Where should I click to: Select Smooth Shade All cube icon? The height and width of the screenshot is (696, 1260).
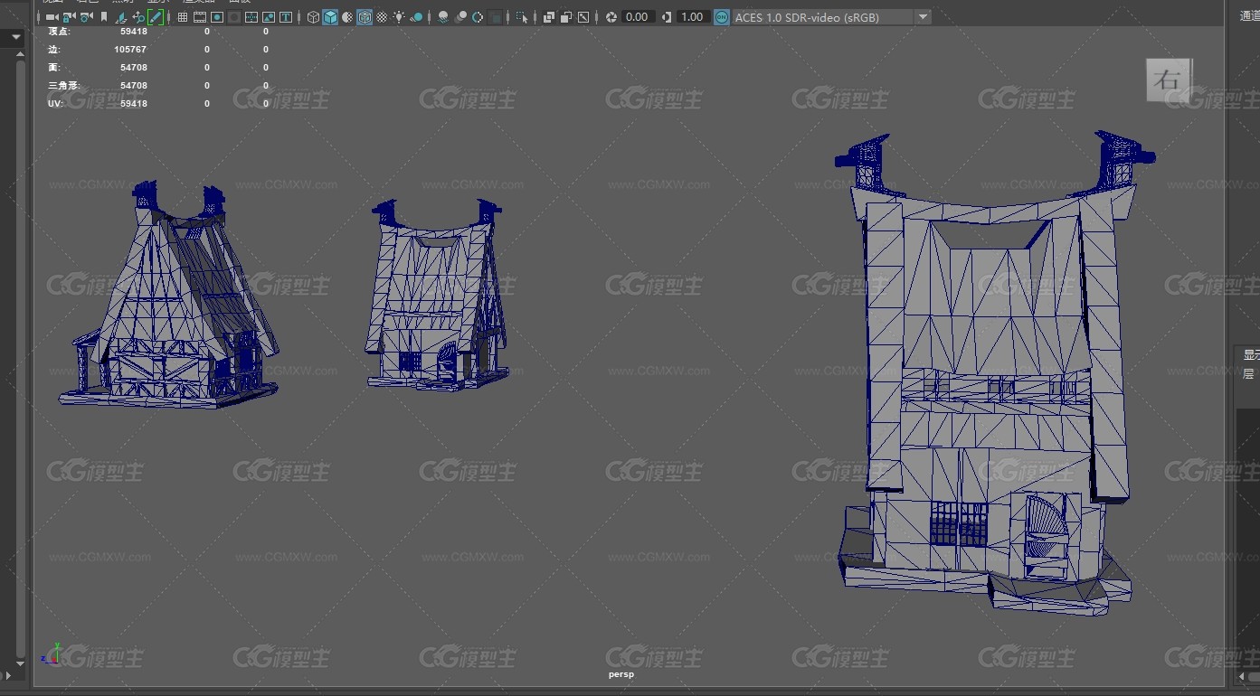tap(330, 17)
